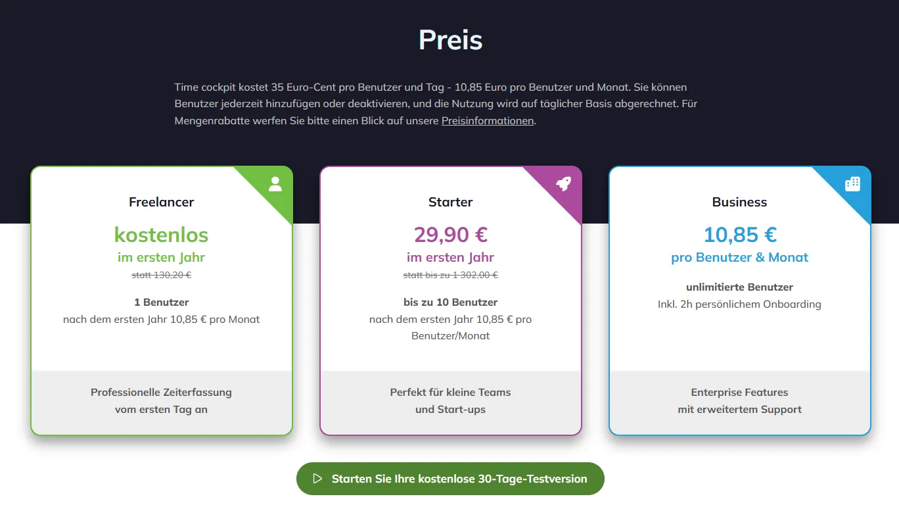Click the 29,90 € Starter price
899x505 pixels.
coord(450,235)
